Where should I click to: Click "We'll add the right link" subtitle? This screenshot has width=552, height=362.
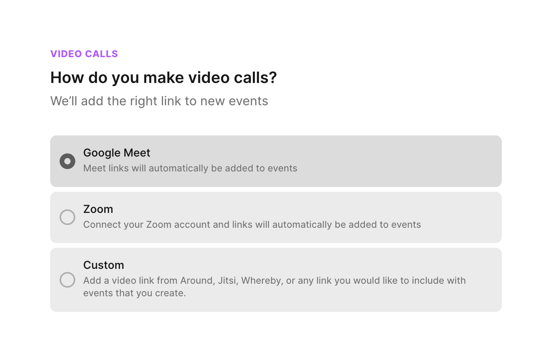pyautogui.click(x=159, y=101)
